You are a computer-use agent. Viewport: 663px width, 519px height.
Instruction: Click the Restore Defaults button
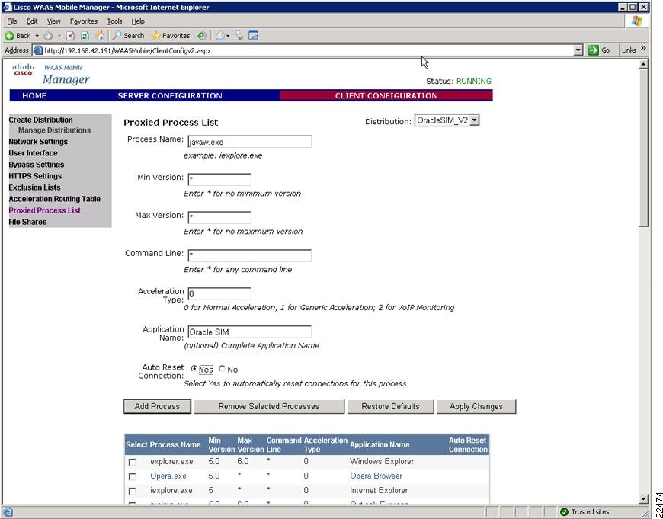390,406
